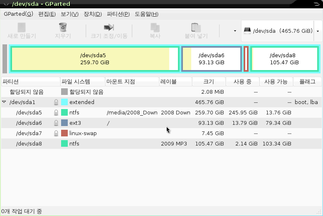Open the toolbar overflow arrow next to Paste
Image resolution: width=323 pixels, height=216 pixels.
coord(235,31)
